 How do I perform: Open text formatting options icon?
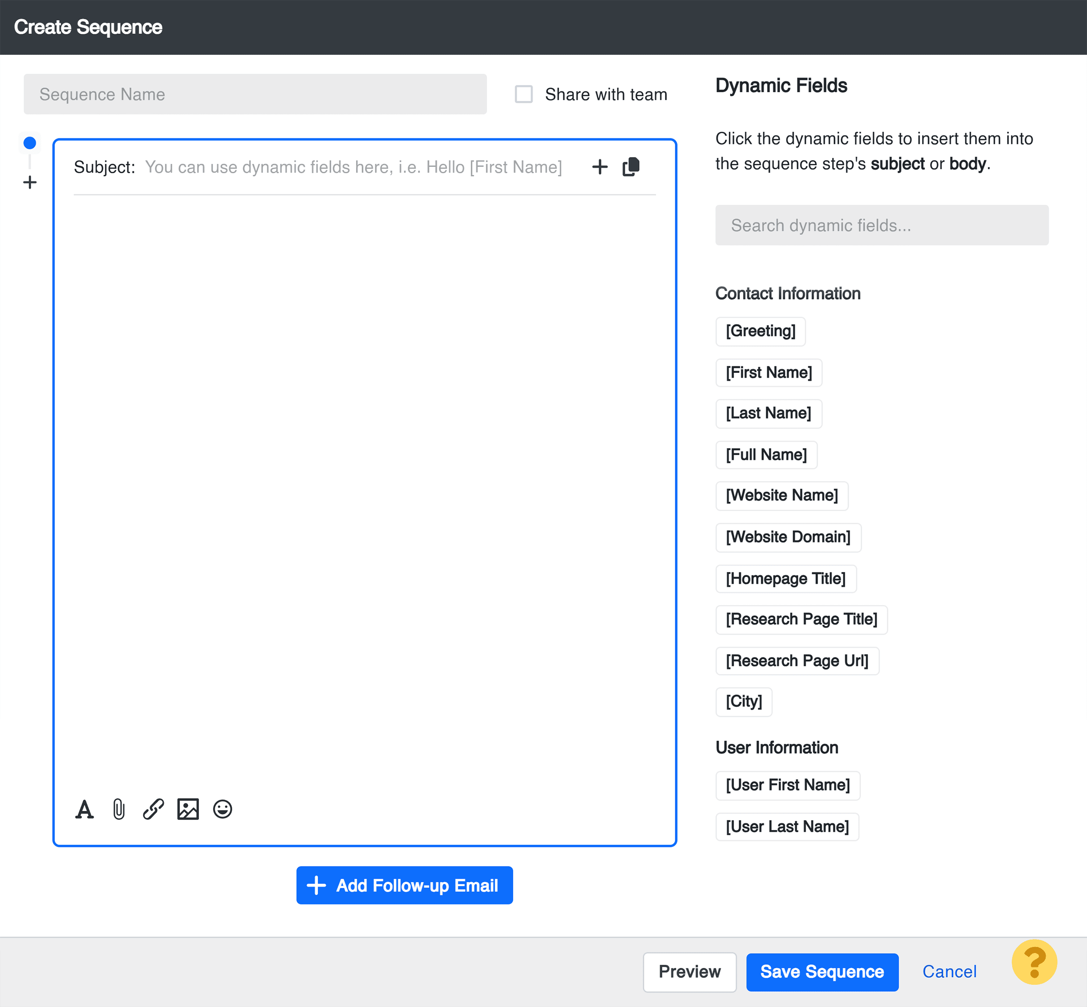click(84, 809)
